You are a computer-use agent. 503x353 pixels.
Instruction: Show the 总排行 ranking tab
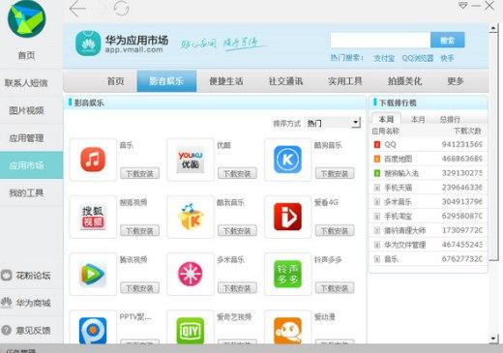pyautogui.click(x=450, y=120)
